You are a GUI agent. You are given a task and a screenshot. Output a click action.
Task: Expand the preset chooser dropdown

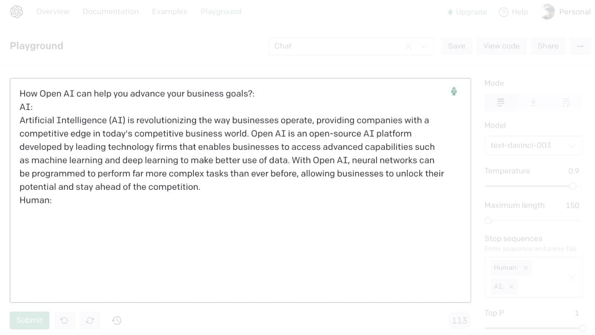pyautogui.click(x=423, y=46)
